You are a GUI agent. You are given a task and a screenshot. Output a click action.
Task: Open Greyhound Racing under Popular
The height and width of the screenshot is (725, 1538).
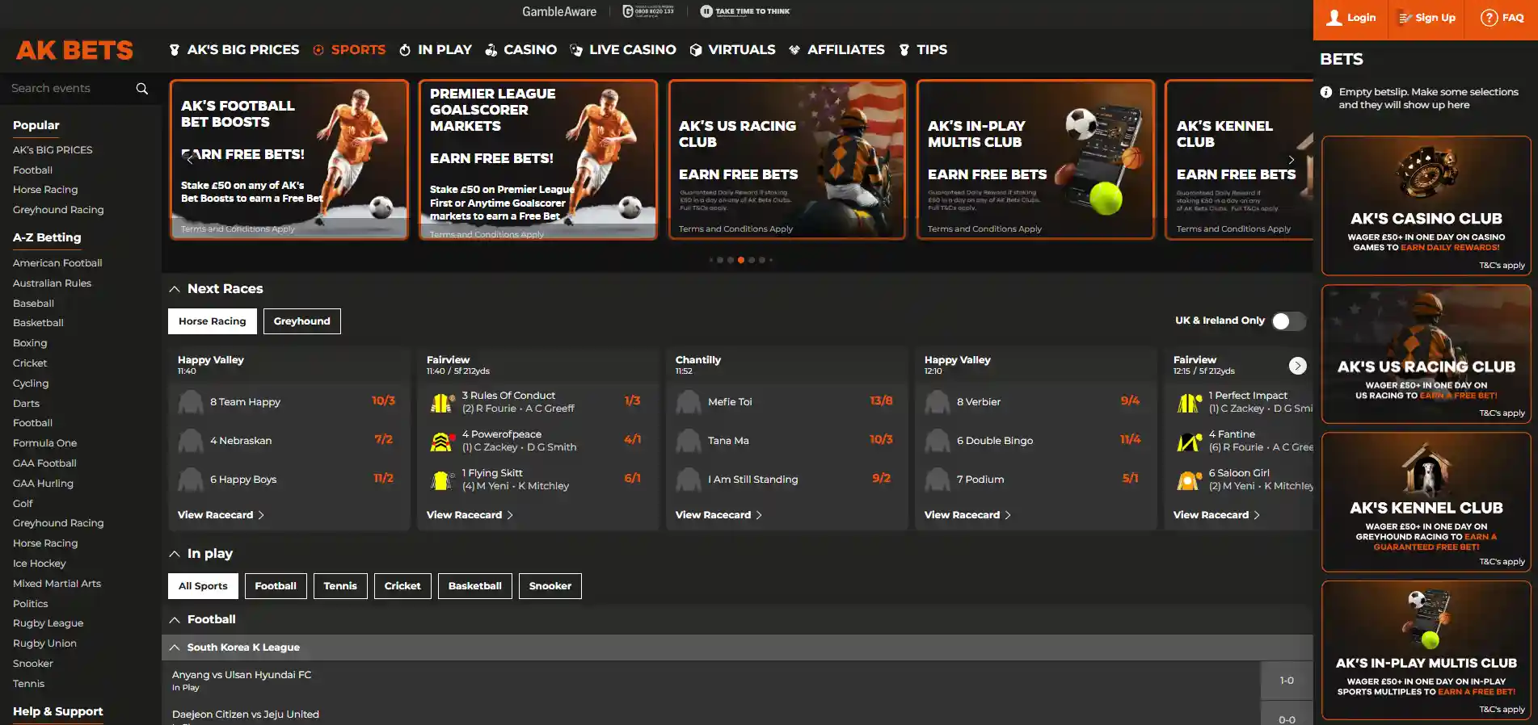(x=58, y=210)
